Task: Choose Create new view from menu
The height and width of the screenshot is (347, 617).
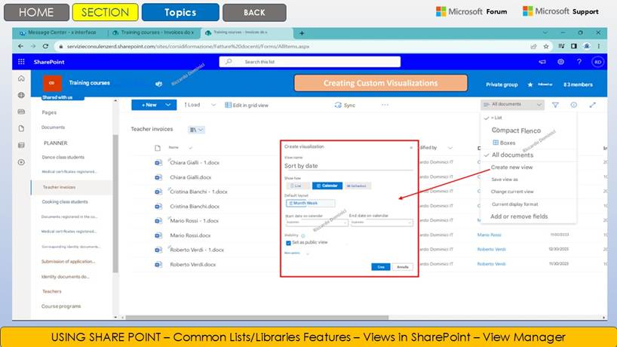Action: [511, 167]
